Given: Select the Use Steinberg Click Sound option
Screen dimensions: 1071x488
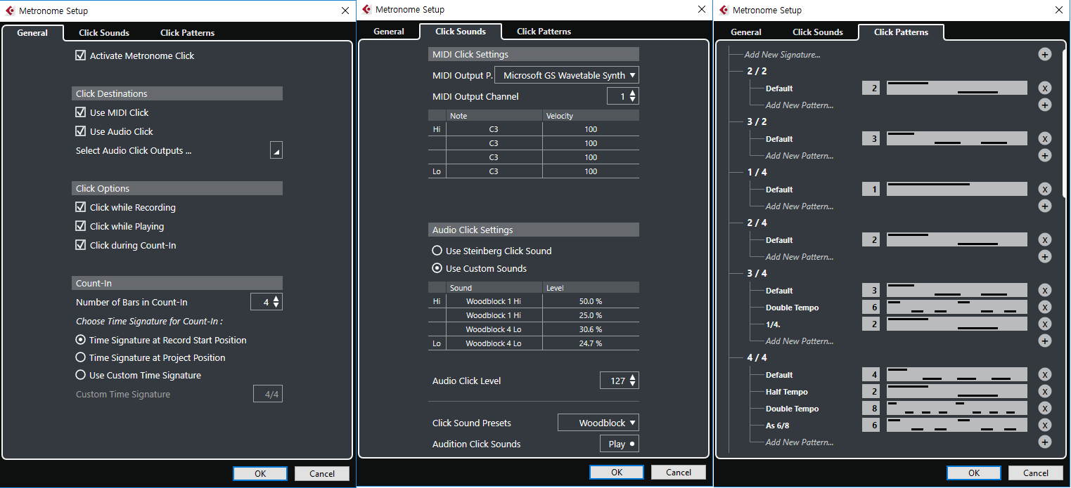Looking at the screenshot, I should point(437,251).
